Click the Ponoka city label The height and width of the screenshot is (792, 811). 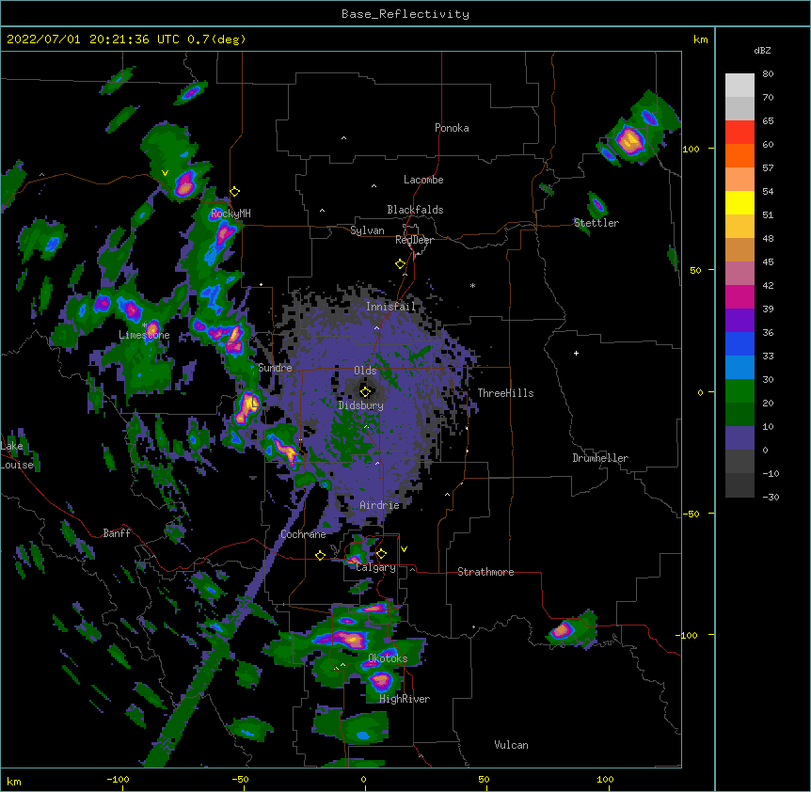(452, 128)
